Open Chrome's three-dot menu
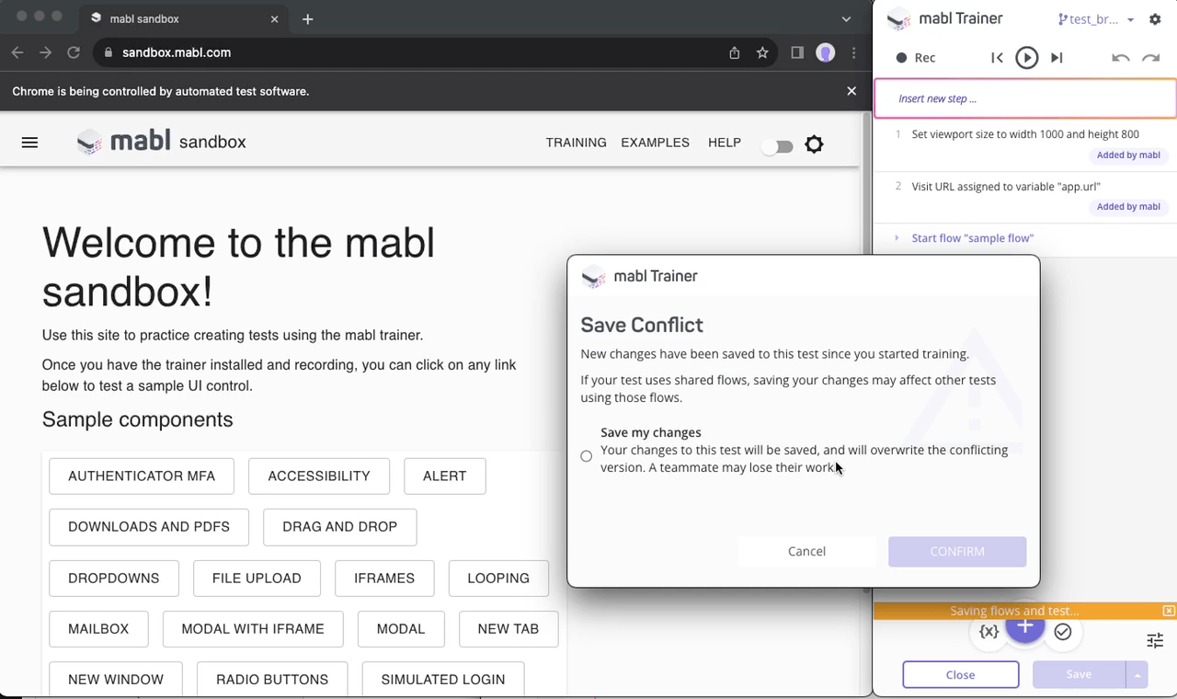1177x699 pixels. coord(854,52)
